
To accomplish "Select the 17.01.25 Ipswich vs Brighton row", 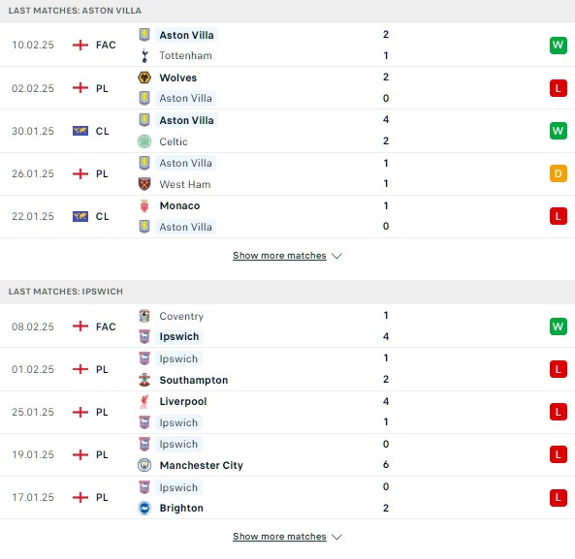I will click(x=287, y=497).
